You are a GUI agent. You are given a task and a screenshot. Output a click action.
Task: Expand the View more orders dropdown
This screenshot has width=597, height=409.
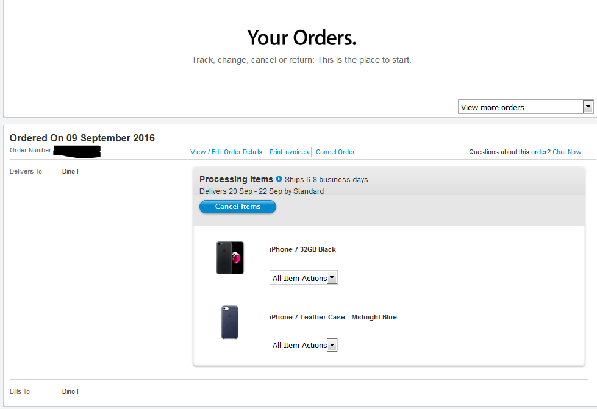click(x=526, y=107)
